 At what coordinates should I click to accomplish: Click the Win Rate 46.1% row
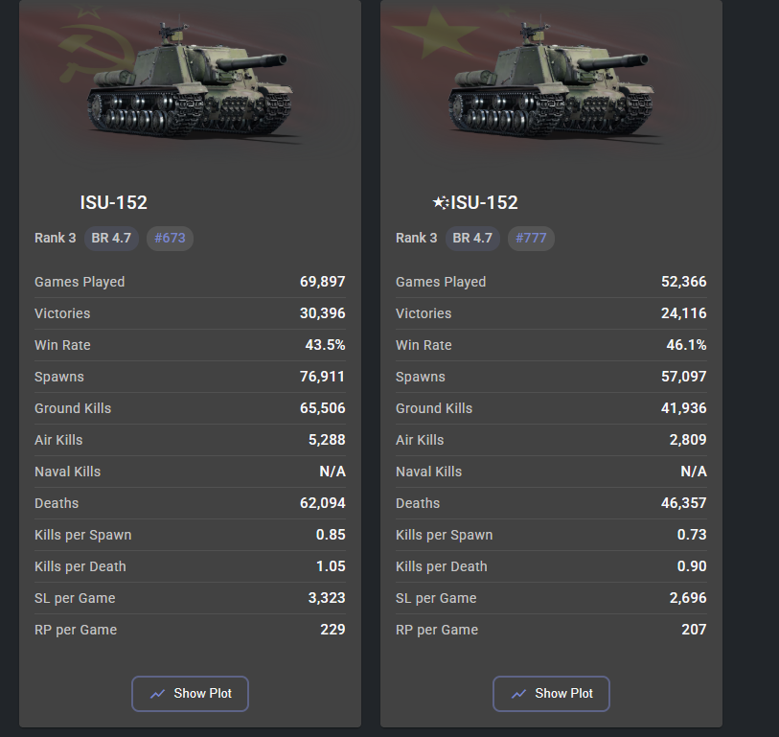tap(551, 345)
